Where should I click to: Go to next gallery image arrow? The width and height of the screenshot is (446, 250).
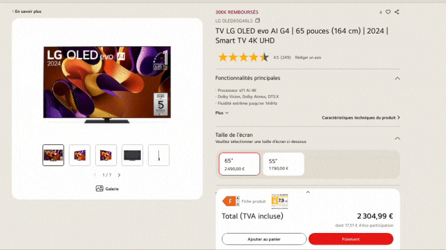pos(119,175)
